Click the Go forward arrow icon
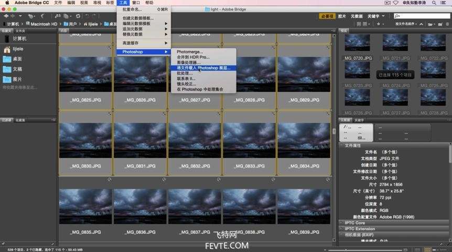Screen dimensions: 452x252 (13, 16)
